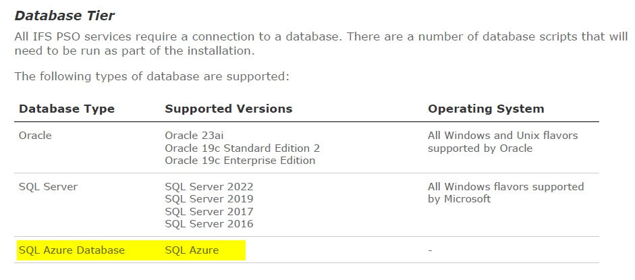Click the dash in the Azure operating system cell
635x280 pixels.
tap(430, 250)
